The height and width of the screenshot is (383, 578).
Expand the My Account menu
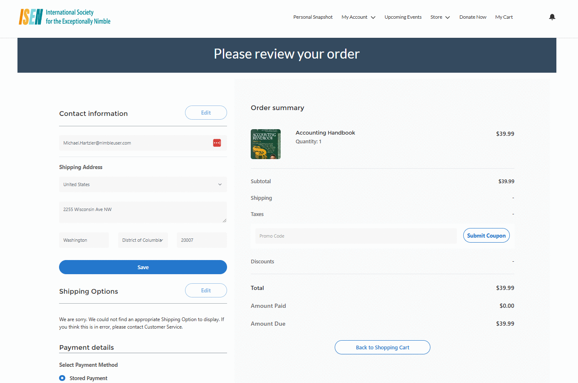coord(358,17)
